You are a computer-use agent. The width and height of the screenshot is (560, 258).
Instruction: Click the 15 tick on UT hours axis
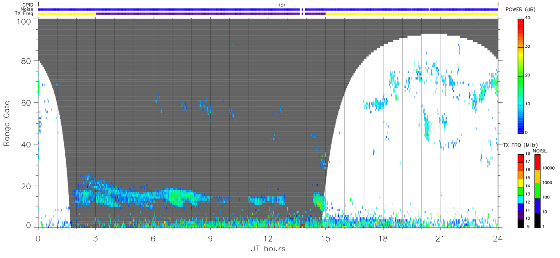tap(326, 238)
